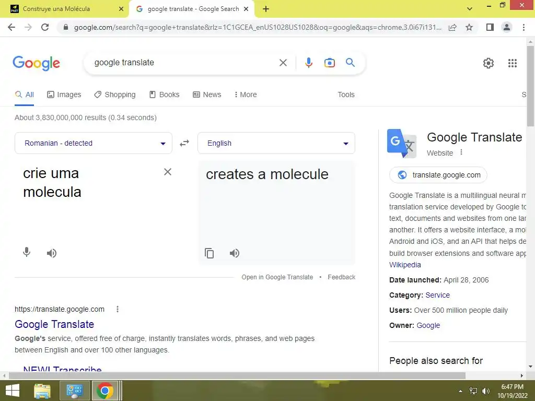535x401 pixels.
Task: Open a new browser tab
Action: point(266,9)
